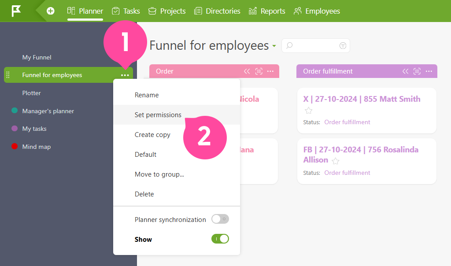
Task: Open Manager's planner in the sidebar
Action: click(48, 111)
